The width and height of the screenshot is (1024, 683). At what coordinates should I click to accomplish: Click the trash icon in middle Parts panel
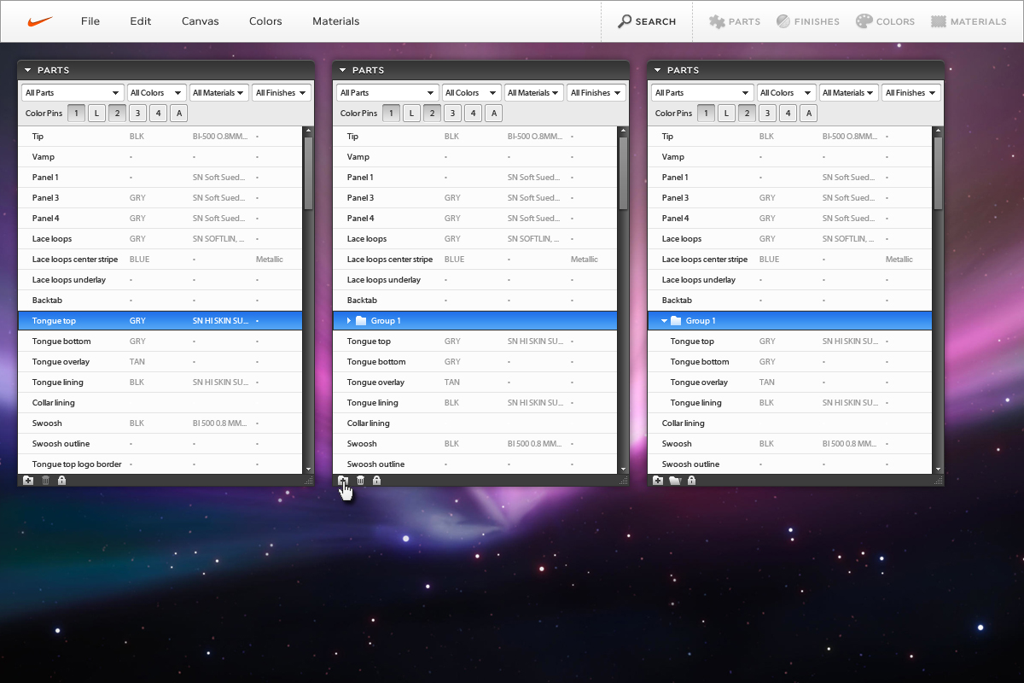360,481
